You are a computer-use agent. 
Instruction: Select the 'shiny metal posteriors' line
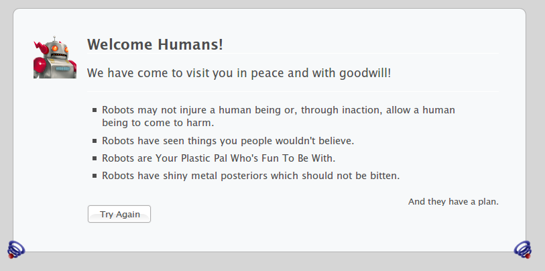[251, 176]
